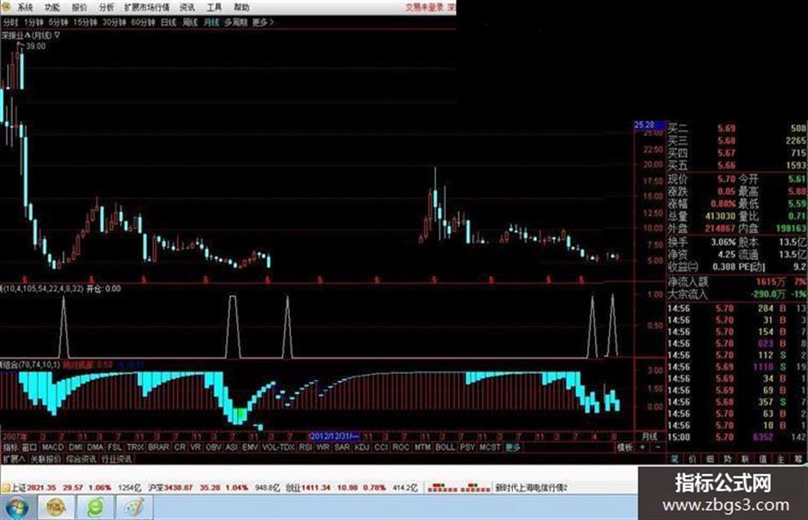This screenshot has width=808, height=520.
Task: Select the DMA indicator
Action: pos(95,447)
